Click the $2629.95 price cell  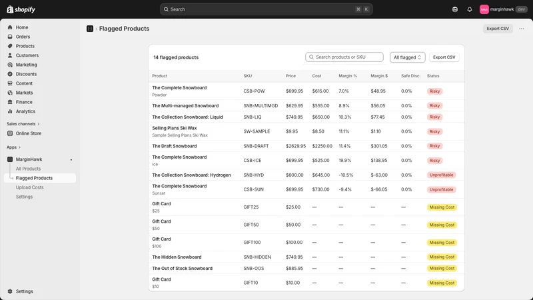tap(296, 146)
